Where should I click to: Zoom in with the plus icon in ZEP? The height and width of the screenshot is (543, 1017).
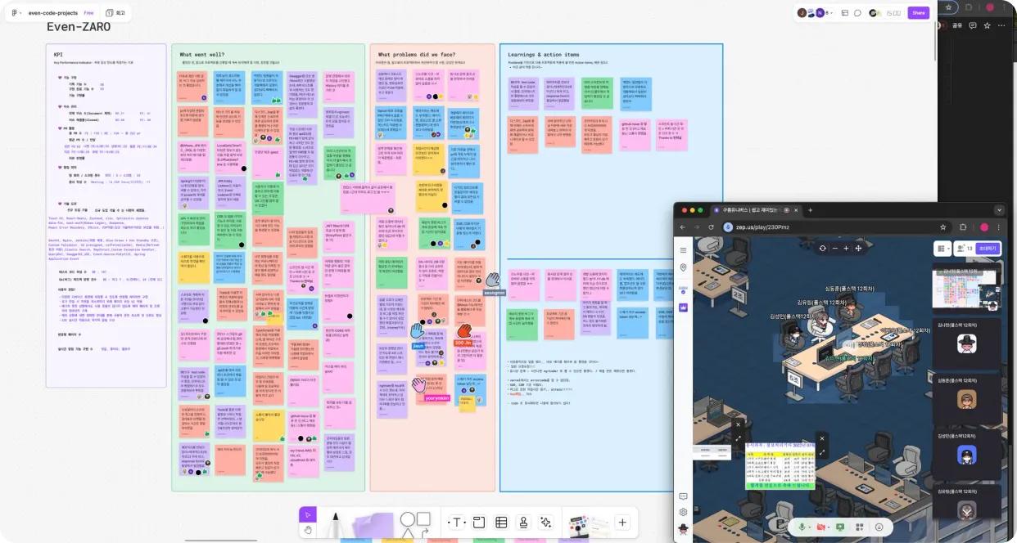[x=847, y=249]
